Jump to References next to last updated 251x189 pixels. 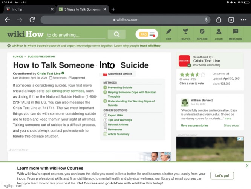point(58,78)
